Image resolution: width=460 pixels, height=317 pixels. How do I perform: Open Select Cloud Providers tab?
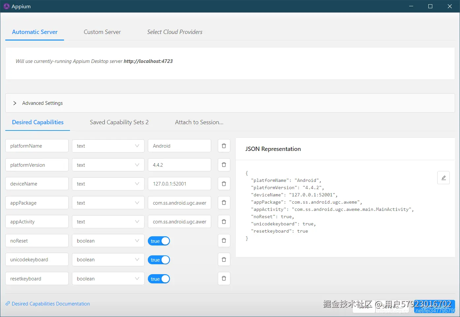pyautogui.click(x=175, y=32)
